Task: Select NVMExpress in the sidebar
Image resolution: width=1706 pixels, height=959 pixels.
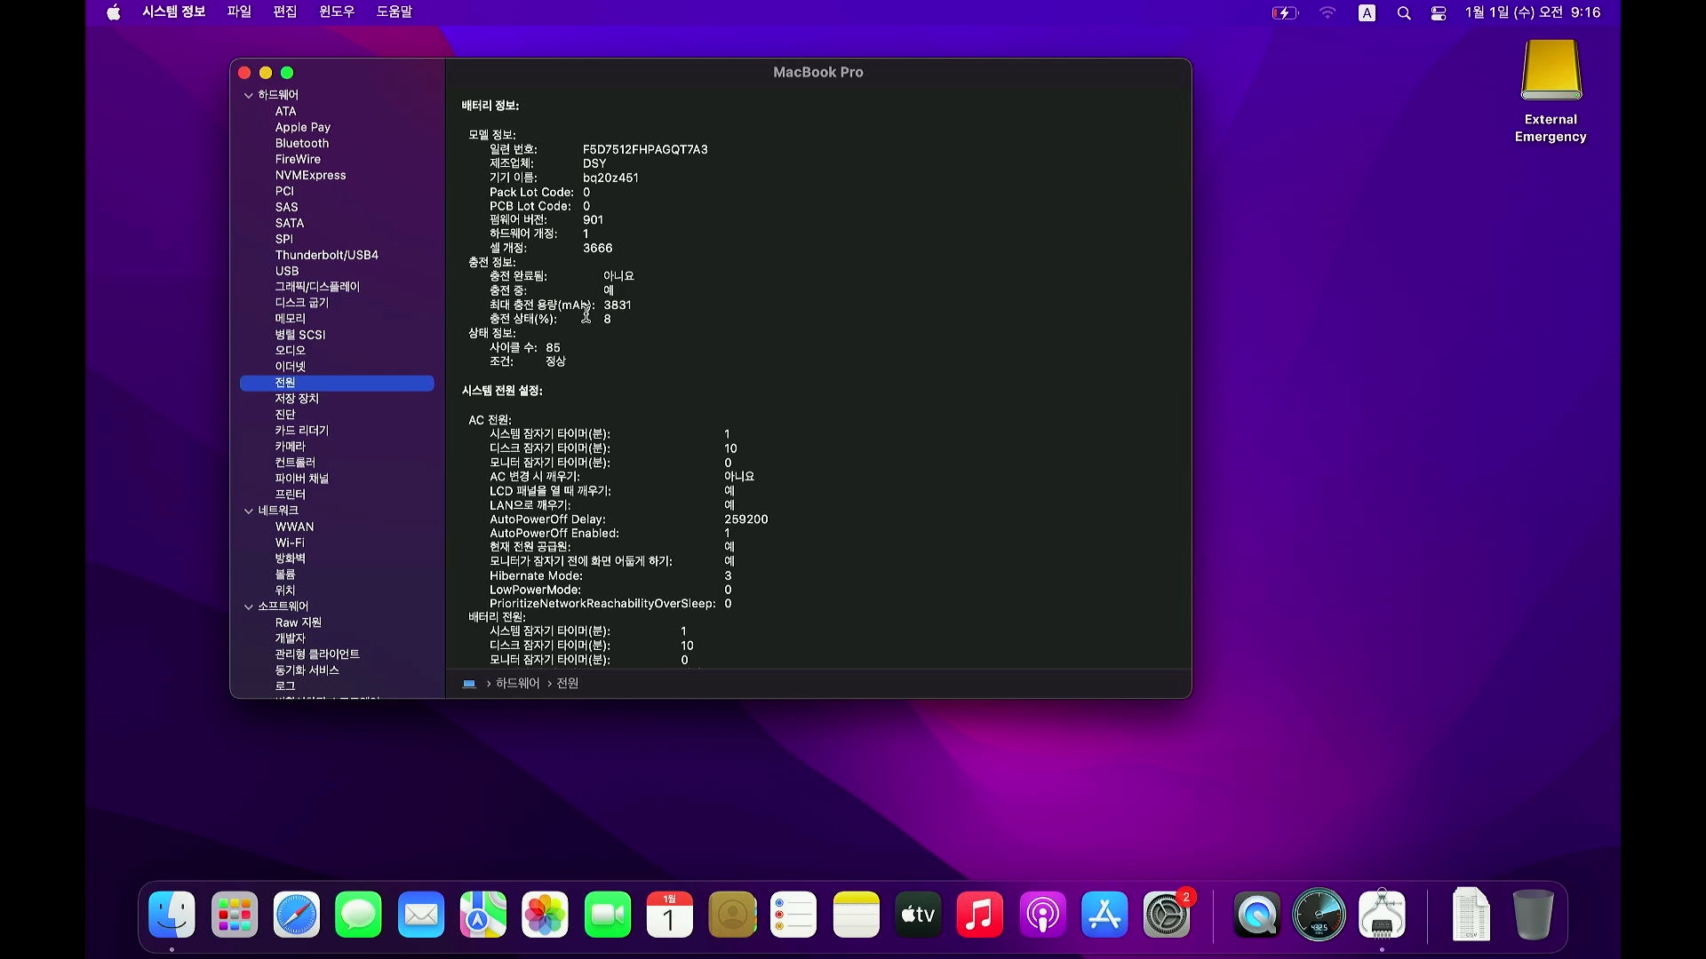Action: [311, 175]
